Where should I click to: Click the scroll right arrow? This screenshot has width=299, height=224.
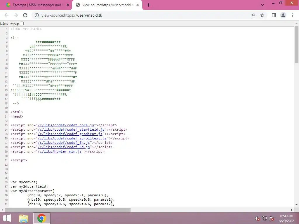292,210
